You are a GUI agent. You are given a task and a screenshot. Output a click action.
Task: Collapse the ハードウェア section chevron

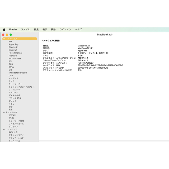tap(4, 39)
